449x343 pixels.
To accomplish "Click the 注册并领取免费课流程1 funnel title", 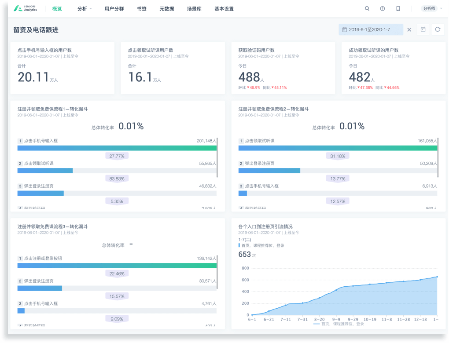I will tap(52, 109).
